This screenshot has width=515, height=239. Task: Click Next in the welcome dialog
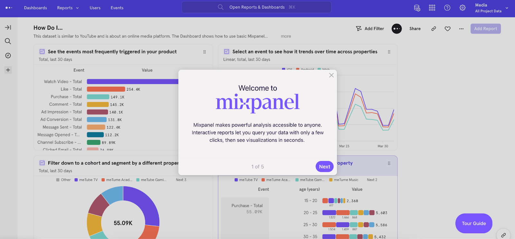(x=324, y=166)
